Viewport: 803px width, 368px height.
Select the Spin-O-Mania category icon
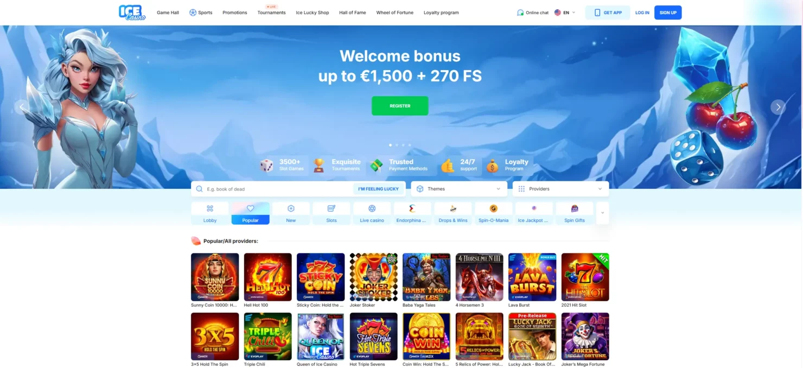(493, 213)
